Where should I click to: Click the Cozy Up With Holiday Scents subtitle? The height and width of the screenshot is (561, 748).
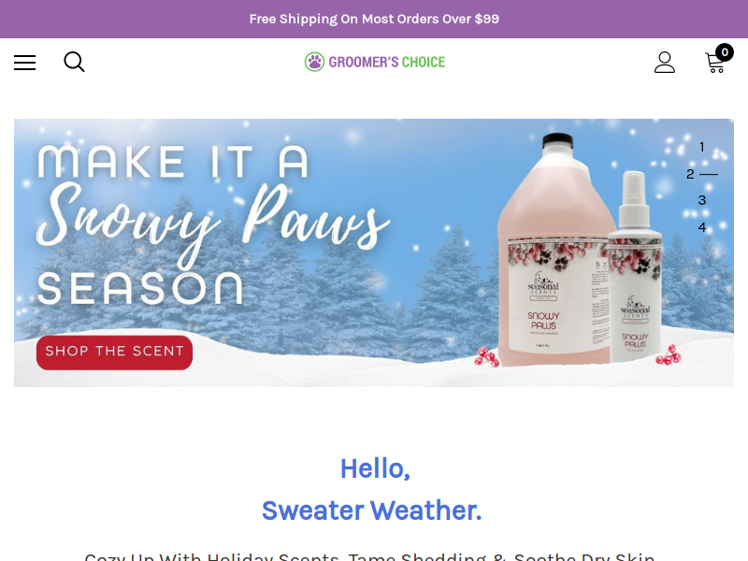tap(369, 556)
